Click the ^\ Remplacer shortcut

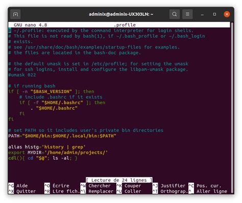[97, 191]
